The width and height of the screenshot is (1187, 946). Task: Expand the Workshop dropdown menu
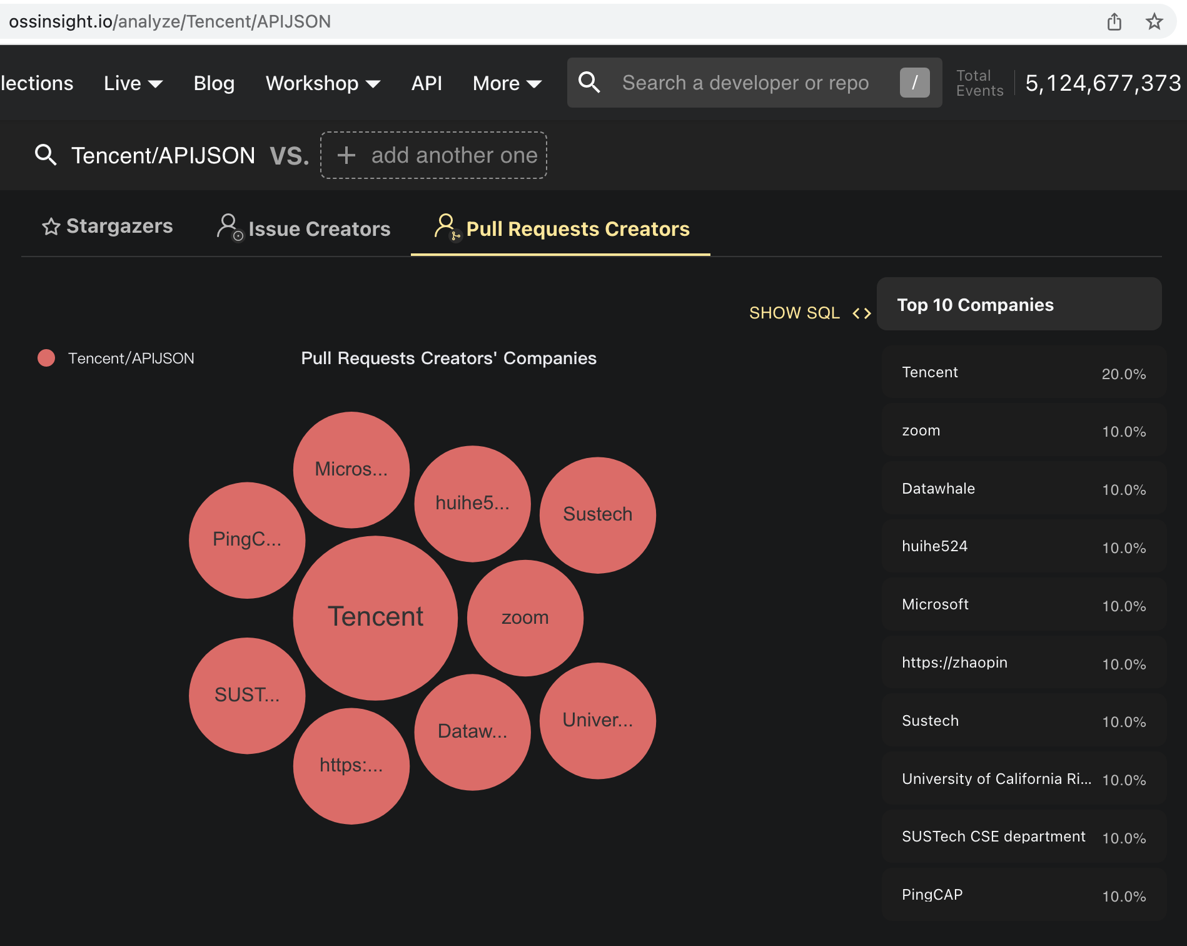point(323,83)
